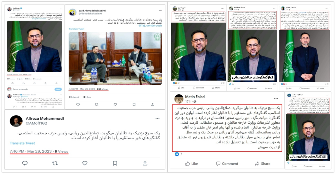Retweet Said Ahmadshah azimi's tweet
Viewport: 336px width, 174px height.
pos(97,105)
